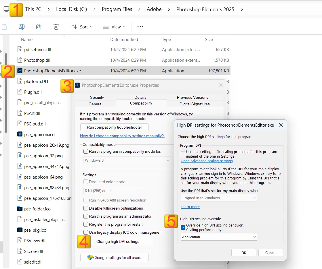Click the pdfsettings.dll file icon
322x269 pixels.
point(20,49)
